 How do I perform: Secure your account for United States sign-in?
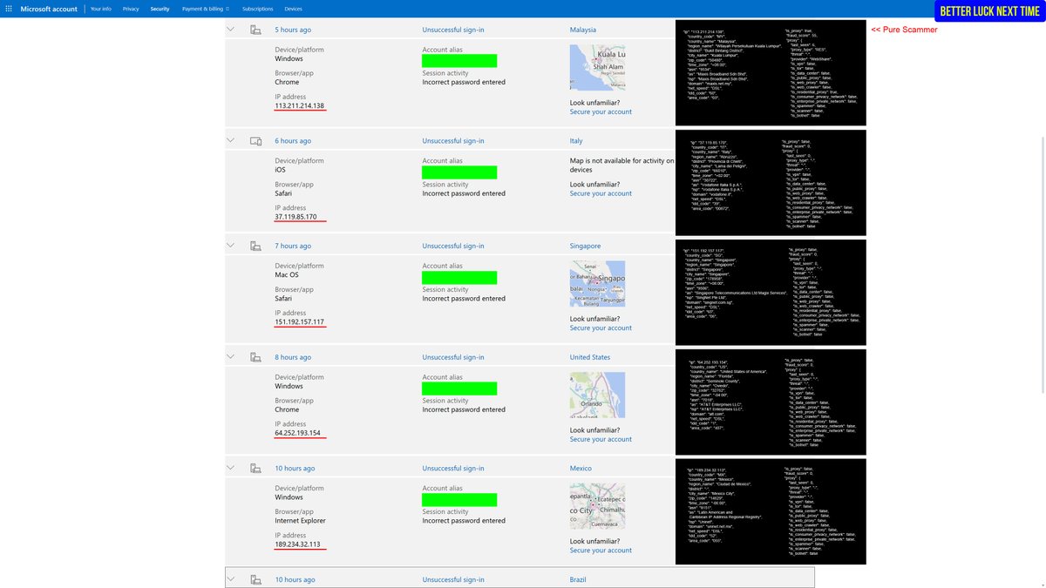[x=601, y=439]
